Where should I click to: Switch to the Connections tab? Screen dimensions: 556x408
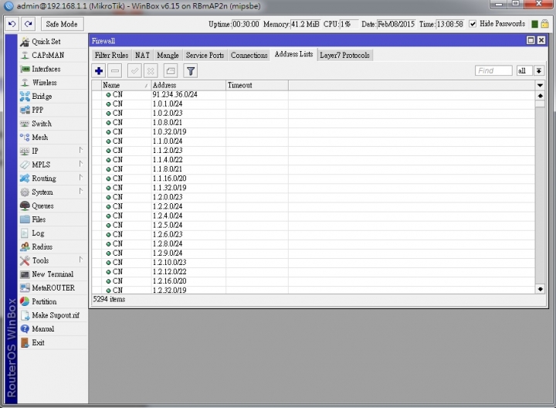[x=249, y=56]
